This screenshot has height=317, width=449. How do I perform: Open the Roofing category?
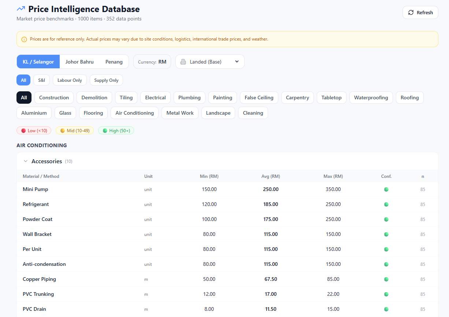(x=409, y=98)
